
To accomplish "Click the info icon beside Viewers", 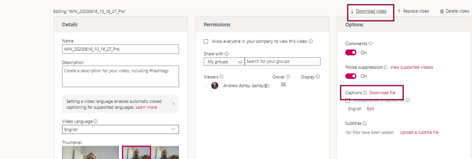I will (221, 77).
